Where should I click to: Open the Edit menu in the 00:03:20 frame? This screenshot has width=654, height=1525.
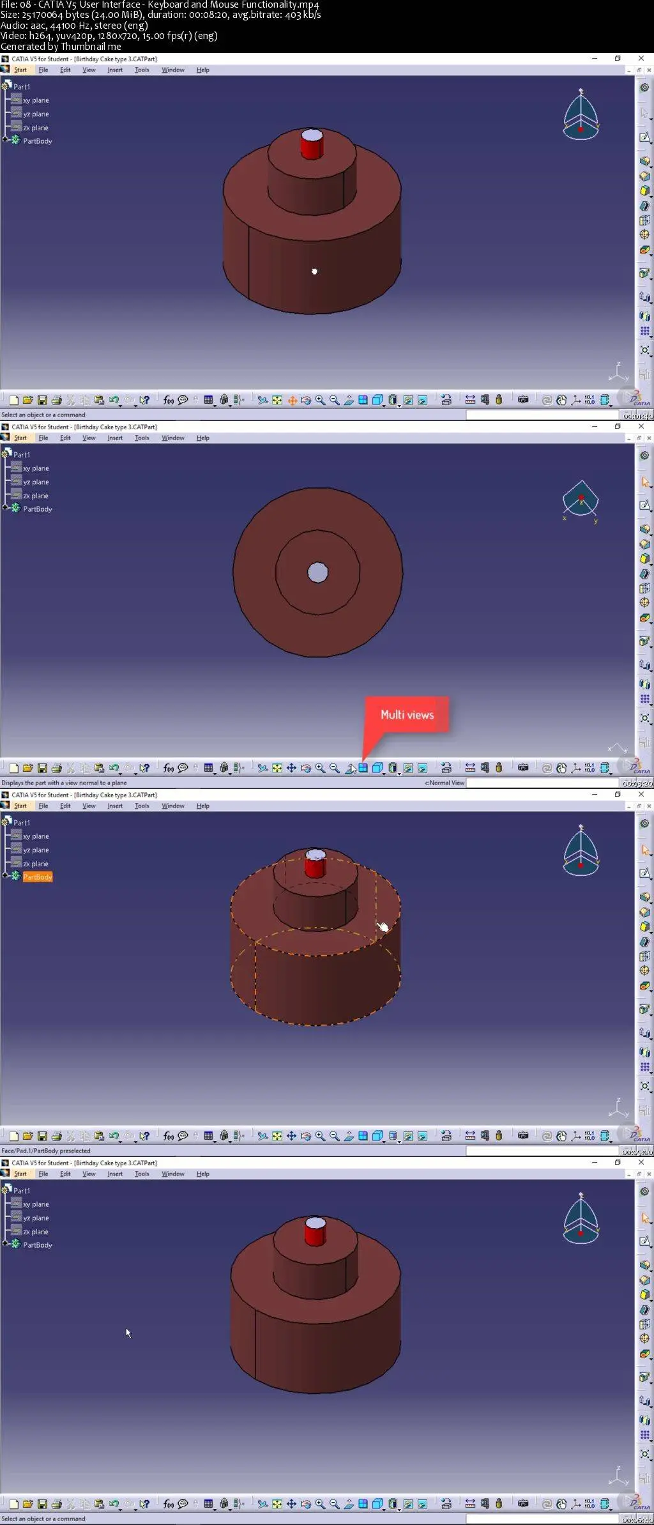(65, 438)
